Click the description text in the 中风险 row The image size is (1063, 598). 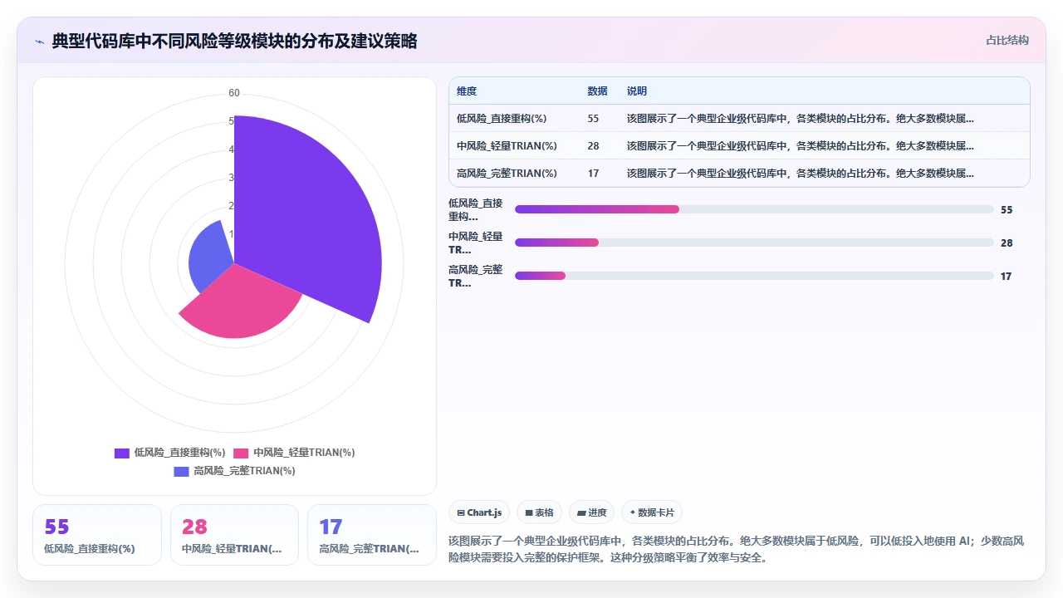pyautogui.click(x=801, y=146)
